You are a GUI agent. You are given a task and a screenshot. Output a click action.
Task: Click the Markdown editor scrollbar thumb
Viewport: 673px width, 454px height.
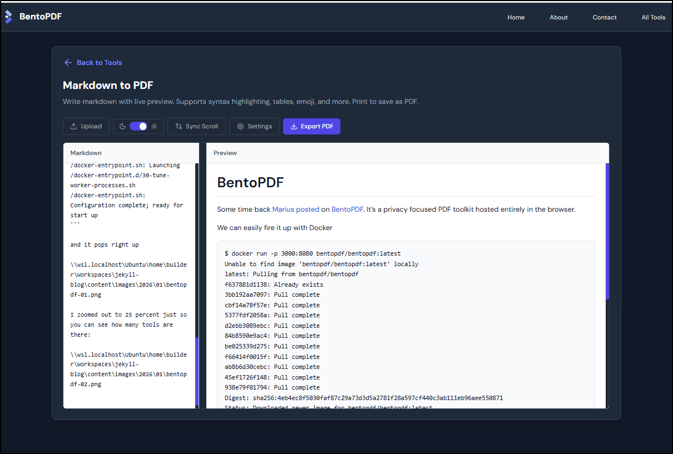197,371
